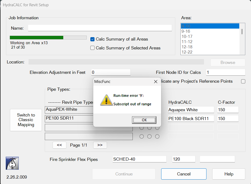This screenshot has height=184, width=251.
Task: Click the First Node ID for Calcs field
Action: coord(225,73)
